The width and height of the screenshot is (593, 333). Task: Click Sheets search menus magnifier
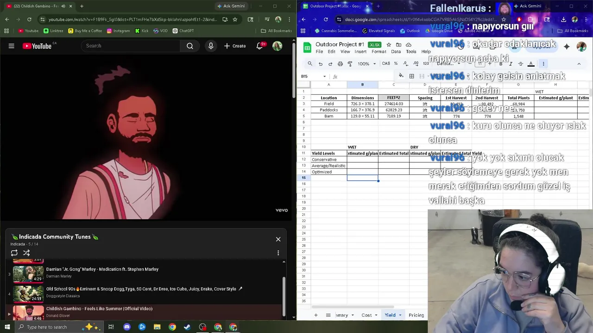[310, 64]
